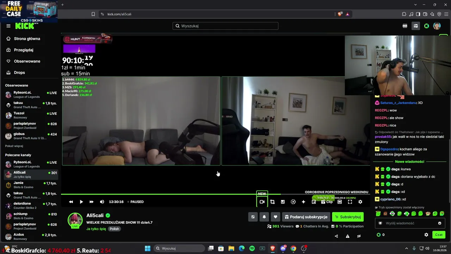Click the ticket icon in Kick header

405,26
